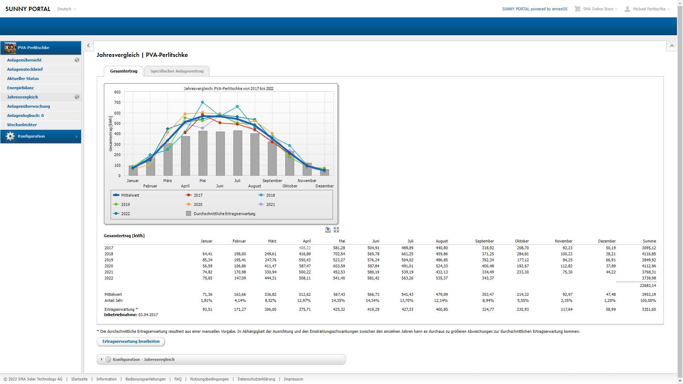The image size is (683, 384).
Task: Click the globe icon beside Jahresvergleich
Action: click(77, 97)
